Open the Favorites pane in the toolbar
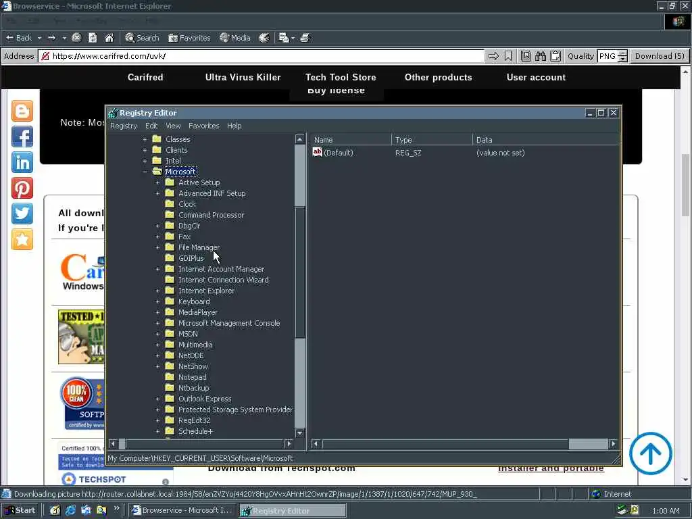 pyautogui.click(x=189, y=38)
